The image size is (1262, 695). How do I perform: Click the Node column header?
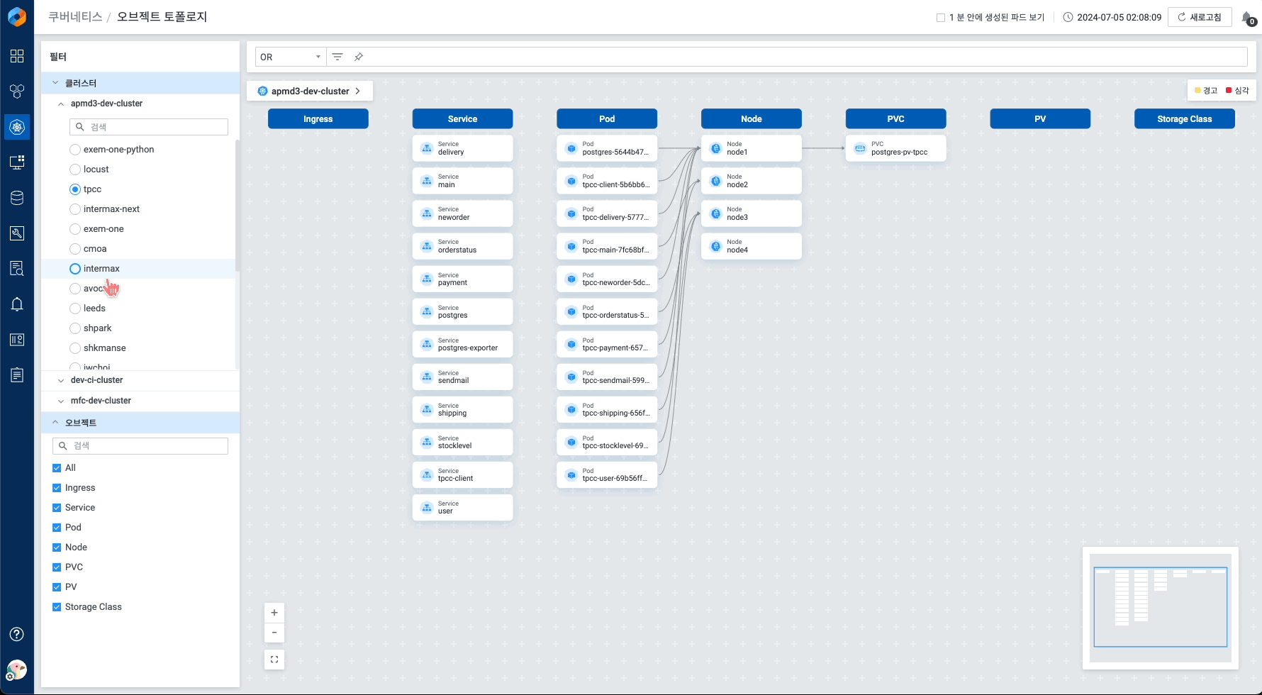click(x=752, y=118)
